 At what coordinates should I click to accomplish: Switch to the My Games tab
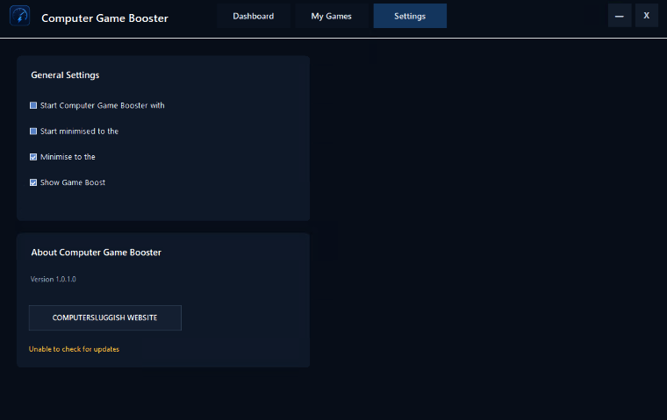[332, 16]
